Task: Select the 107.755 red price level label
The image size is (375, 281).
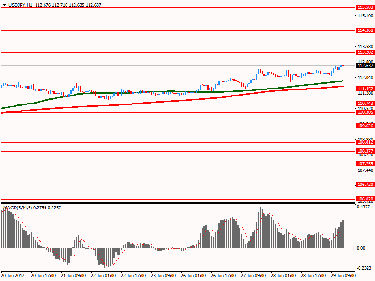Action: pos(365,164)
